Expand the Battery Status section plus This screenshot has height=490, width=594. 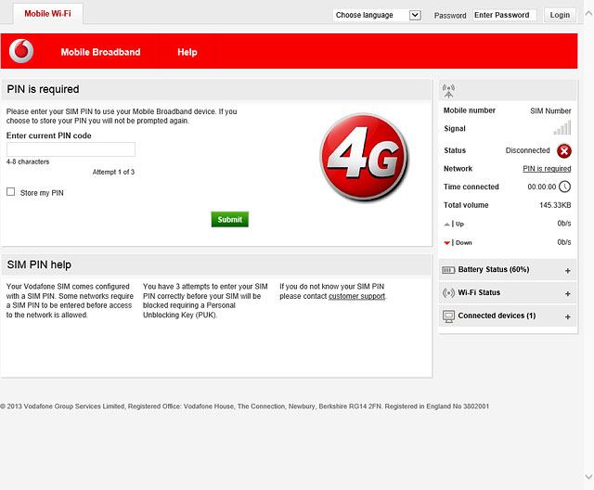pos(567,271)
